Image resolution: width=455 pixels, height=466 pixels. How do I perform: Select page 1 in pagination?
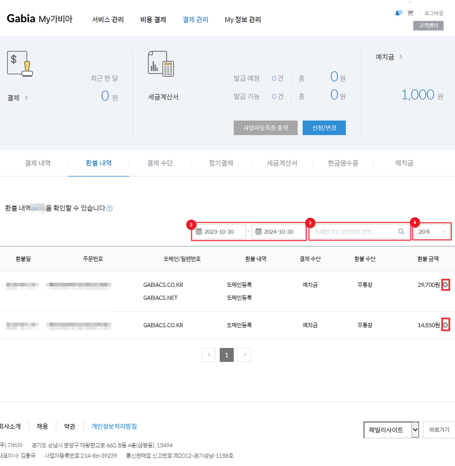tap(226, 355)
